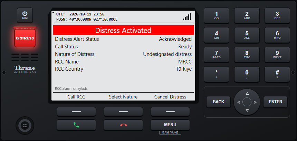Click the Call Status row label
Screen dimensions: 297x141
[66, 47]
